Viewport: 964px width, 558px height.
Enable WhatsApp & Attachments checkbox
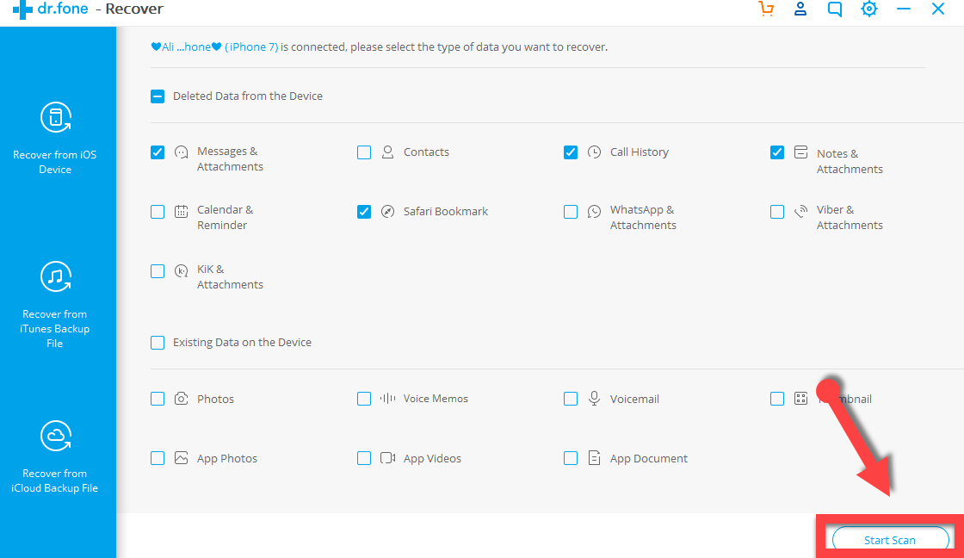(571, 212)
